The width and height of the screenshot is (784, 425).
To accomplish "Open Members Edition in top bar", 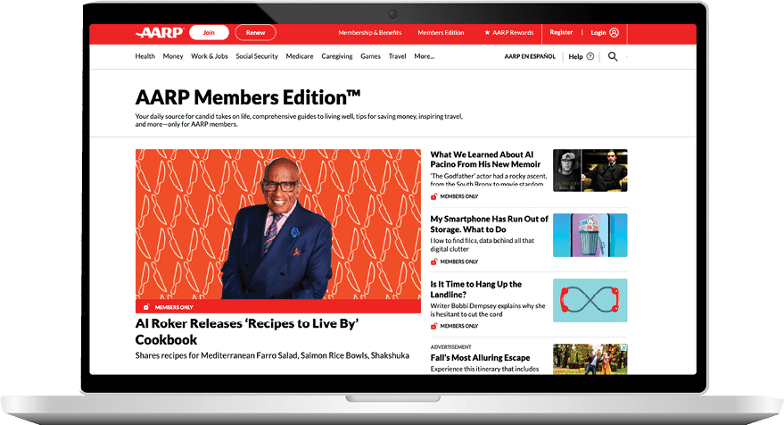I will click(x=441, y=32).
